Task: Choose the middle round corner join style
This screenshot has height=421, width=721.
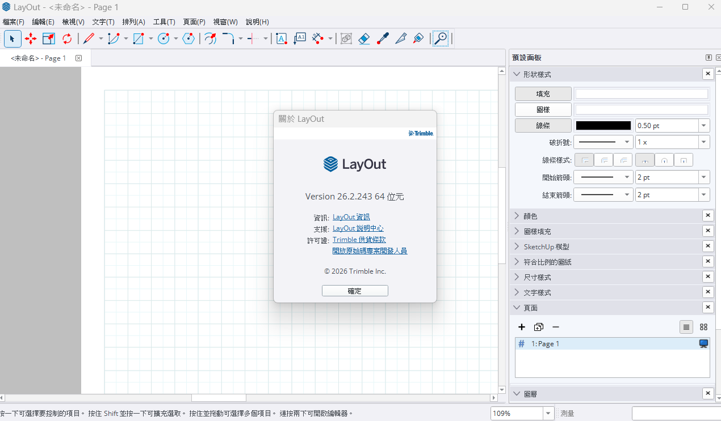Action: pos(603,160)
